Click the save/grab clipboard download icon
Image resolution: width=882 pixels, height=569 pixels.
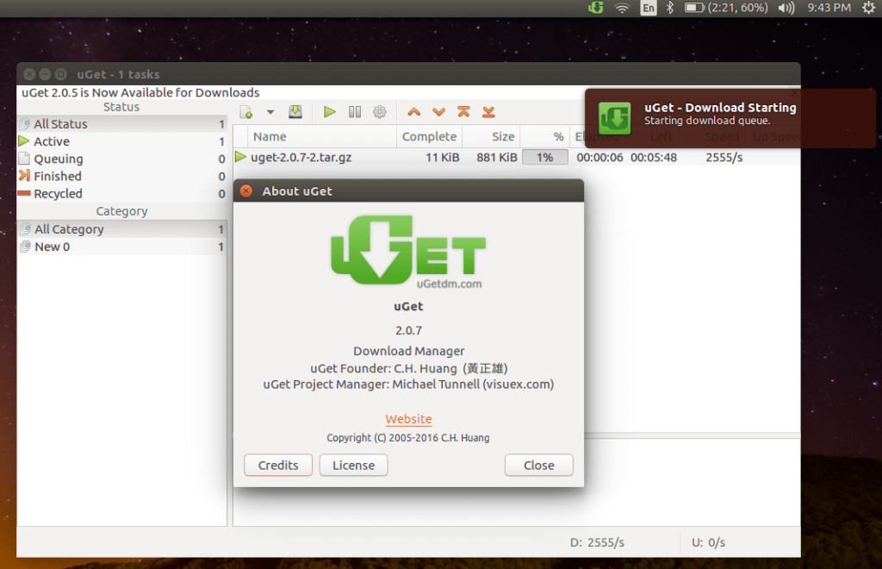pos(295,112)
